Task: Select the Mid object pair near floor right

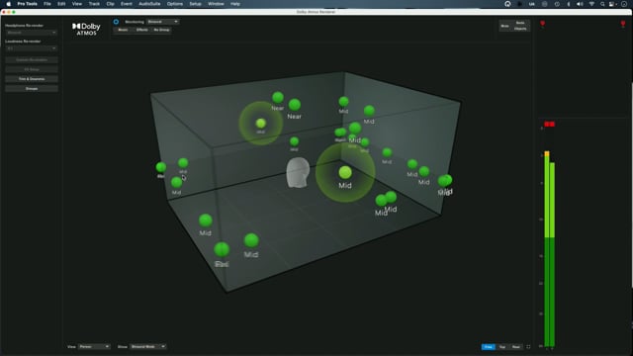Action: [x=386, y=198]
